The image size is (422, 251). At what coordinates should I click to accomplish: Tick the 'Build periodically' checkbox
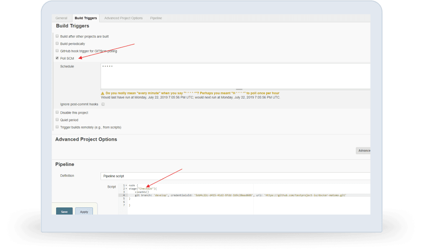(x=57, y=44)
